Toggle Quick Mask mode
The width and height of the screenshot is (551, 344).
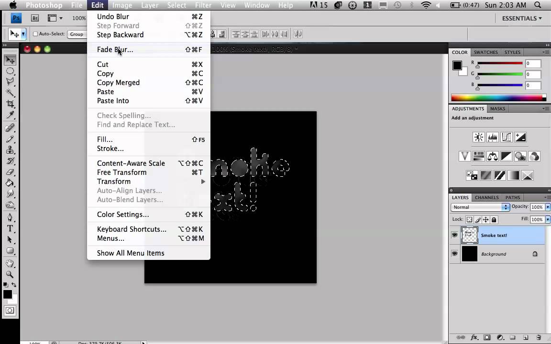[10, 310]
